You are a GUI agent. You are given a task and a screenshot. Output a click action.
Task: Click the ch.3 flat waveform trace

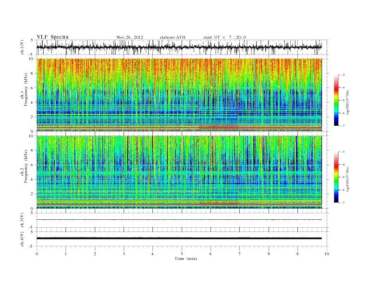(179, 220)
